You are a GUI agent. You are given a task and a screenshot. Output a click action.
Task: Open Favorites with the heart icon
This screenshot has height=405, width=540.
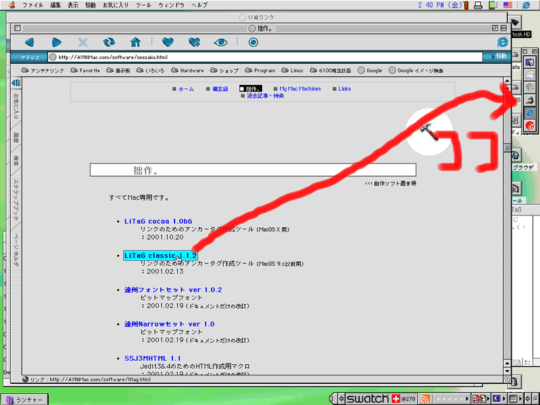point(168,42)
